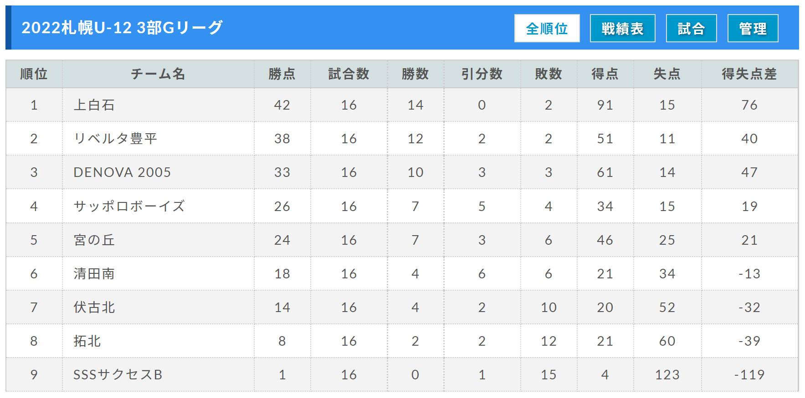Click the サッポロボーイズ team row
The height and width of the screenshot is (398, 805).
click(x=129, y=206)
